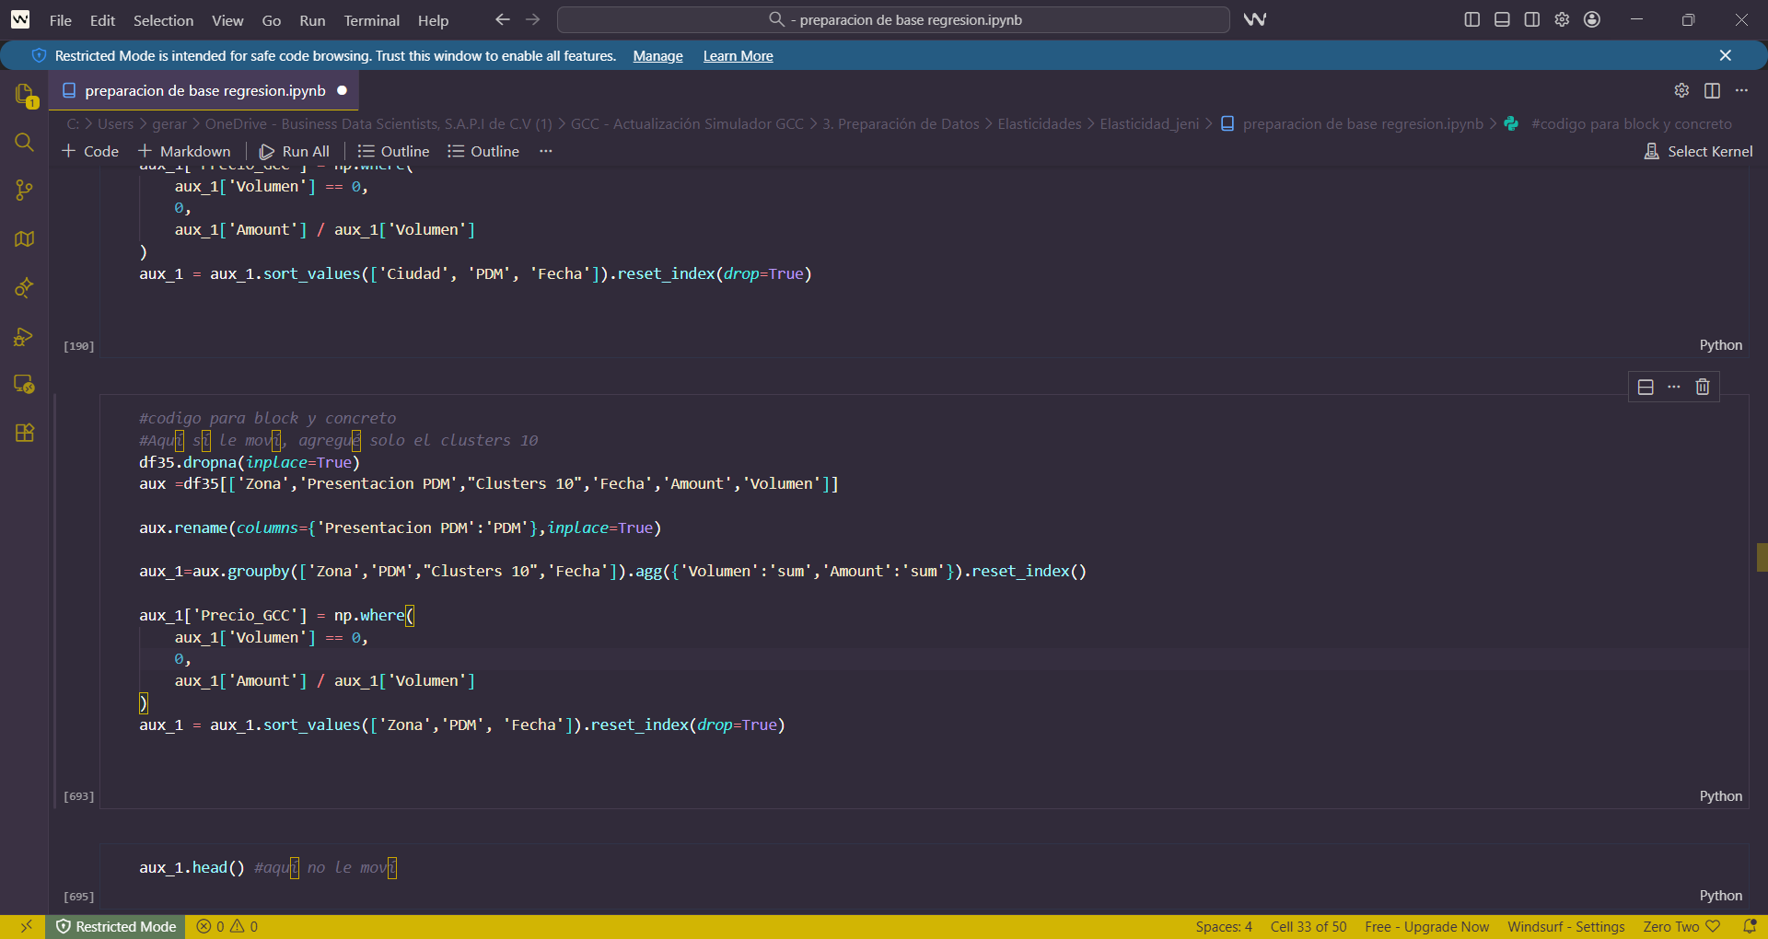This screenshot has width=1768, height=939.
Task: Toggle the secondary side bar
Action: click(1532, 19)
